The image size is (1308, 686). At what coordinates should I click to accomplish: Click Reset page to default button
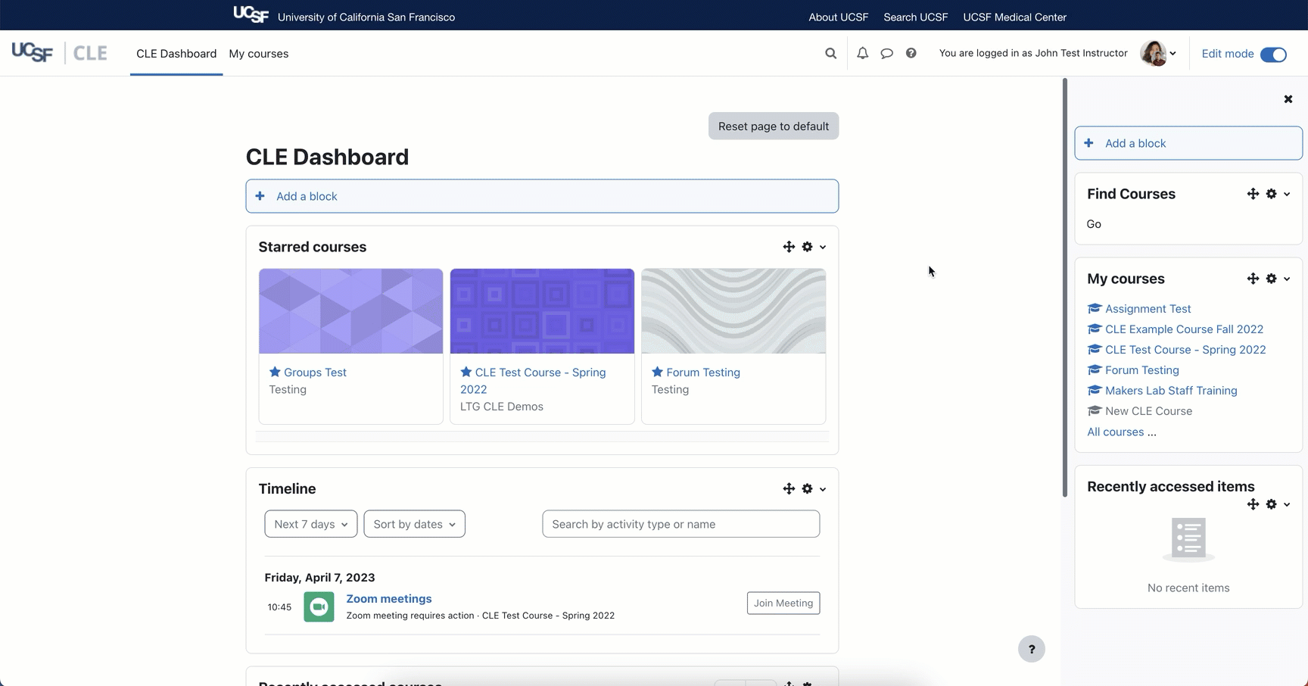pyautogui.click(x=774, y=126)
